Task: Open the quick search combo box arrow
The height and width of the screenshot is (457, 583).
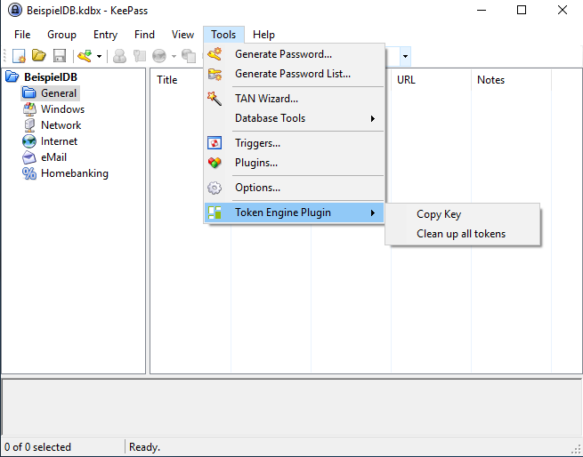Action: (405, 57)
